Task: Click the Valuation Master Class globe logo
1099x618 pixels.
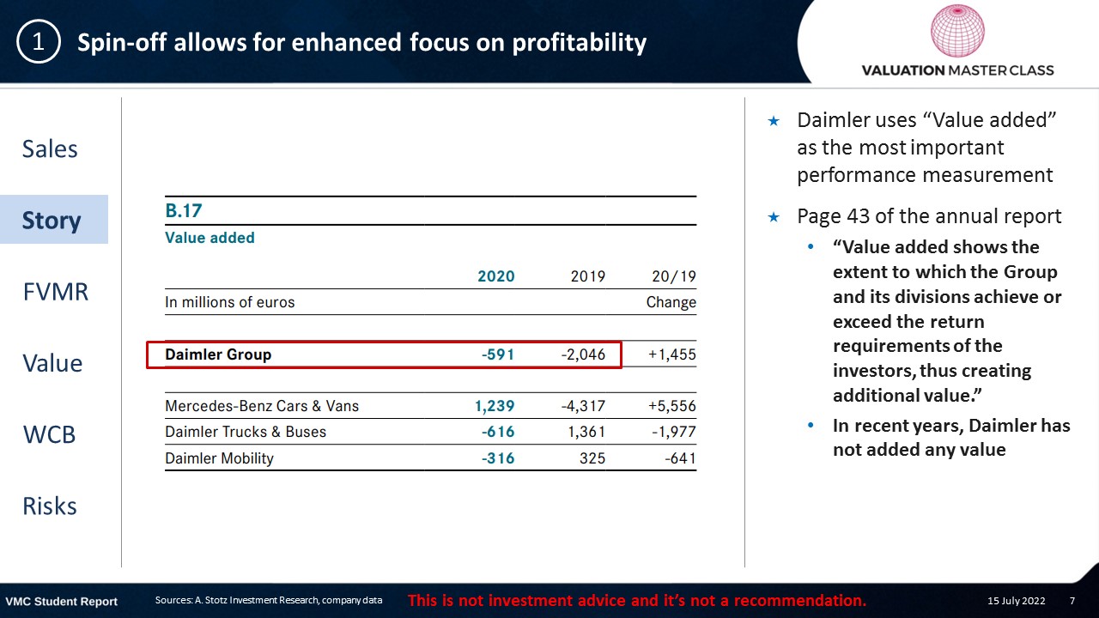Action: click(x=957, y=32)
